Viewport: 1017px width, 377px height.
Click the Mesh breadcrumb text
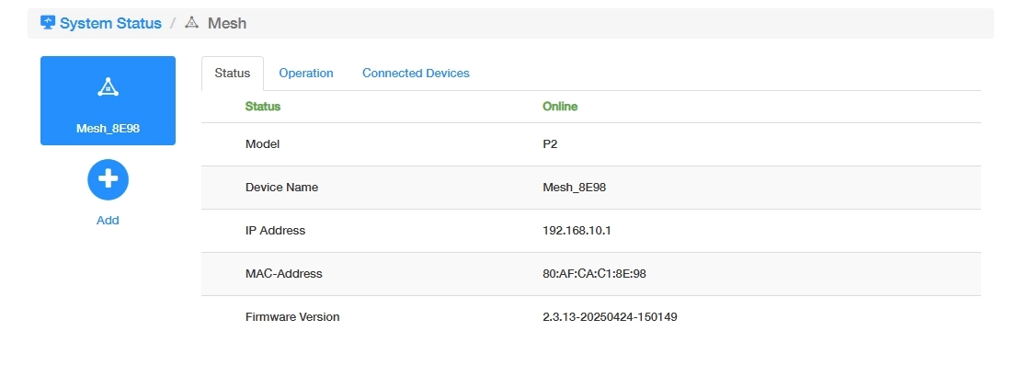coord(227,23)
